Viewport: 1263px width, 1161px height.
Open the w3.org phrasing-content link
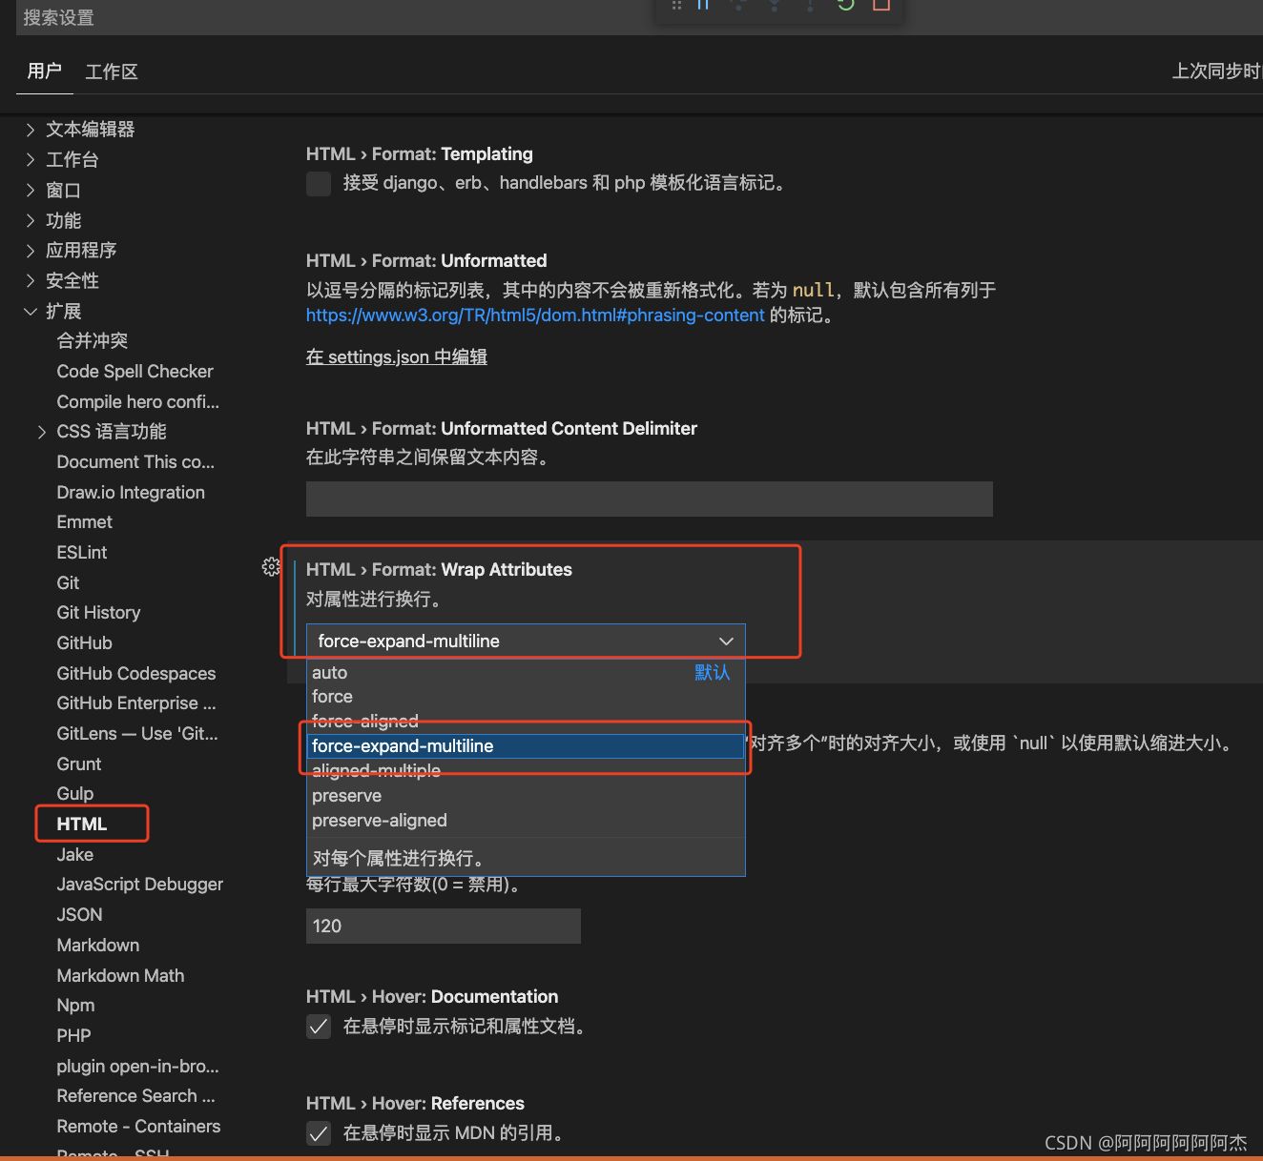tap(535, 316)
